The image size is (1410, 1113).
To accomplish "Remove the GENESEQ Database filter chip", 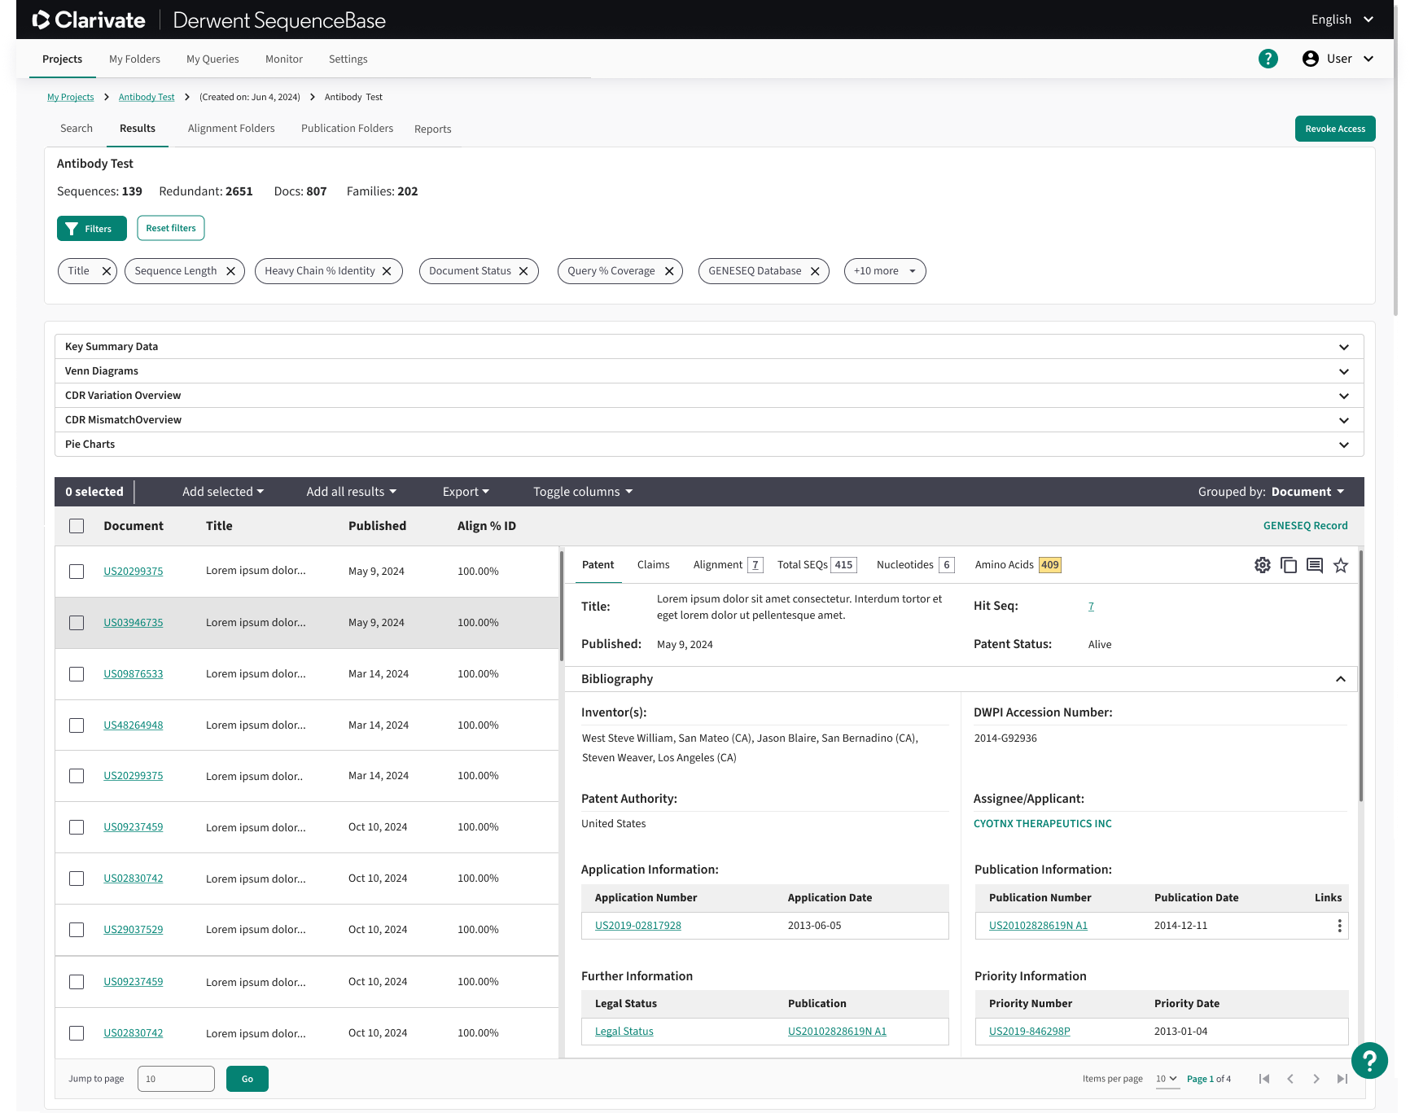I will pyautogui.click(x=815, y=271).
